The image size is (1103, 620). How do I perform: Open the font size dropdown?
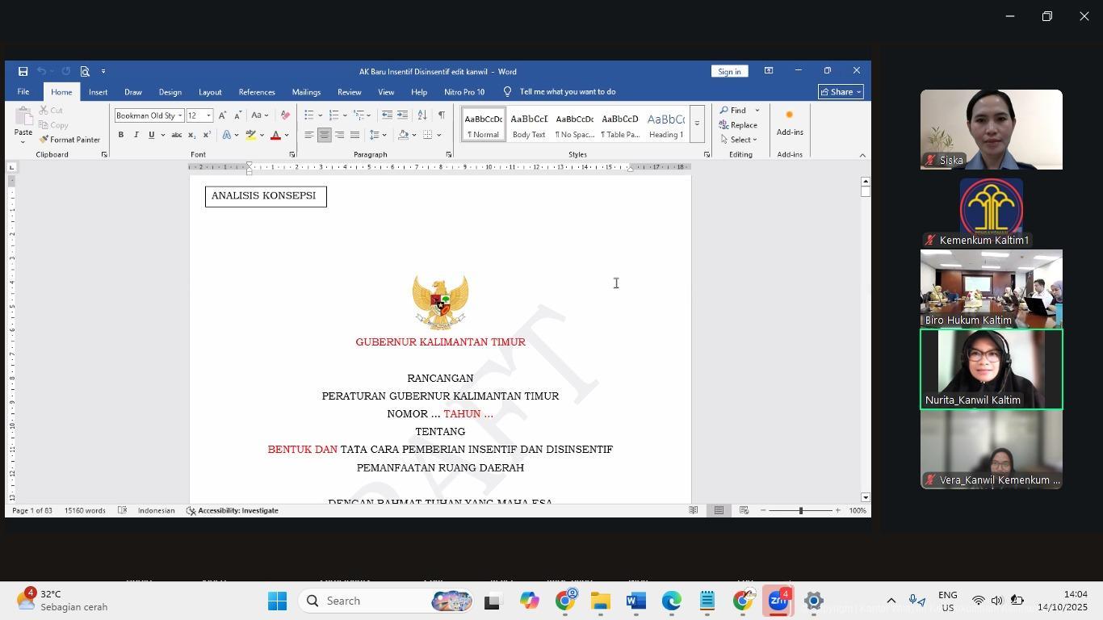click(x=208, y=115)
